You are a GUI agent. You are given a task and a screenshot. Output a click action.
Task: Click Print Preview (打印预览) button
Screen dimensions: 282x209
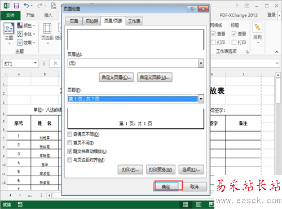(161, 169)
